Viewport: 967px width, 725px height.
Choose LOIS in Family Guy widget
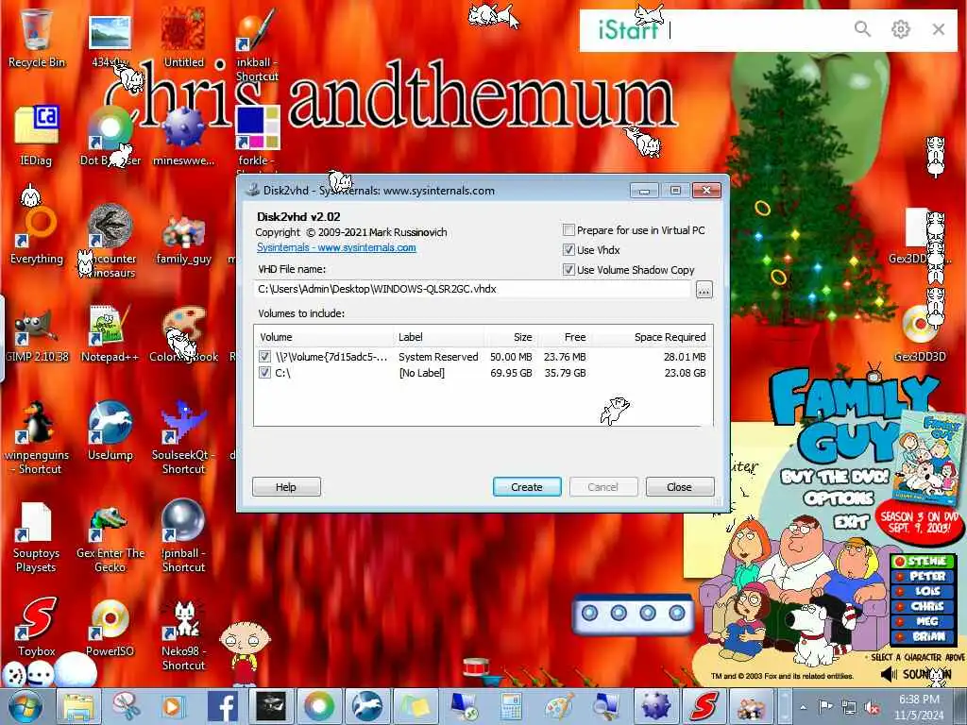click(x=923, y=591)
